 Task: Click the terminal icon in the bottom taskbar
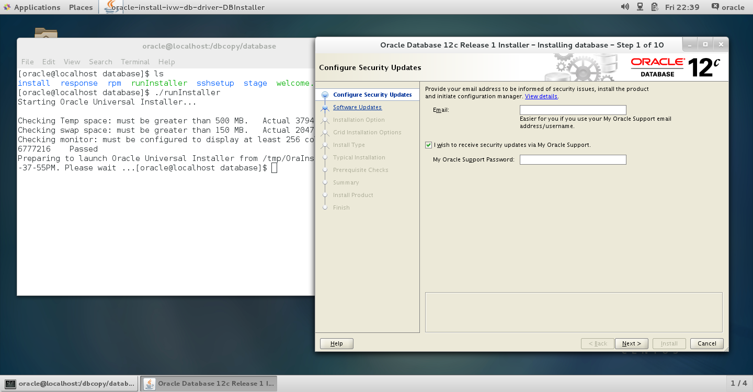pos(10,384)
